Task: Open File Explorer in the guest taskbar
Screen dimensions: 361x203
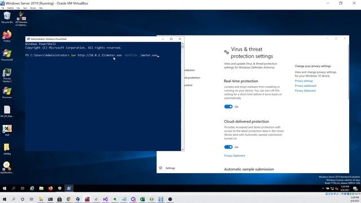Action: pyautogui.click(x=41, y=188)
